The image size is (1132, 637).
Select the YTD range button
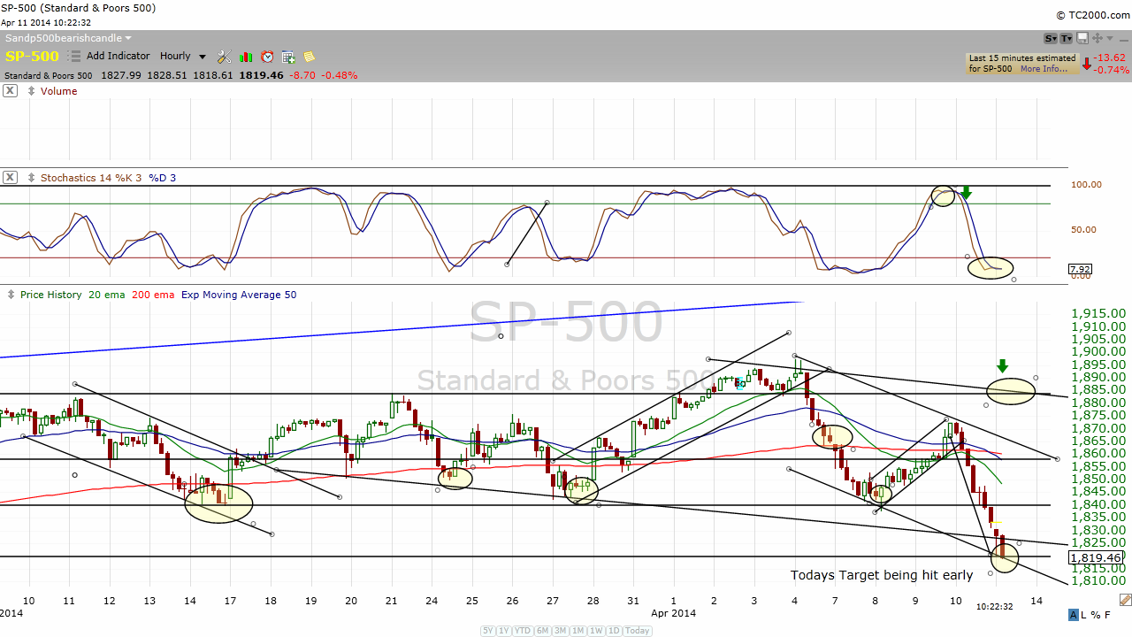coord(524,631)
